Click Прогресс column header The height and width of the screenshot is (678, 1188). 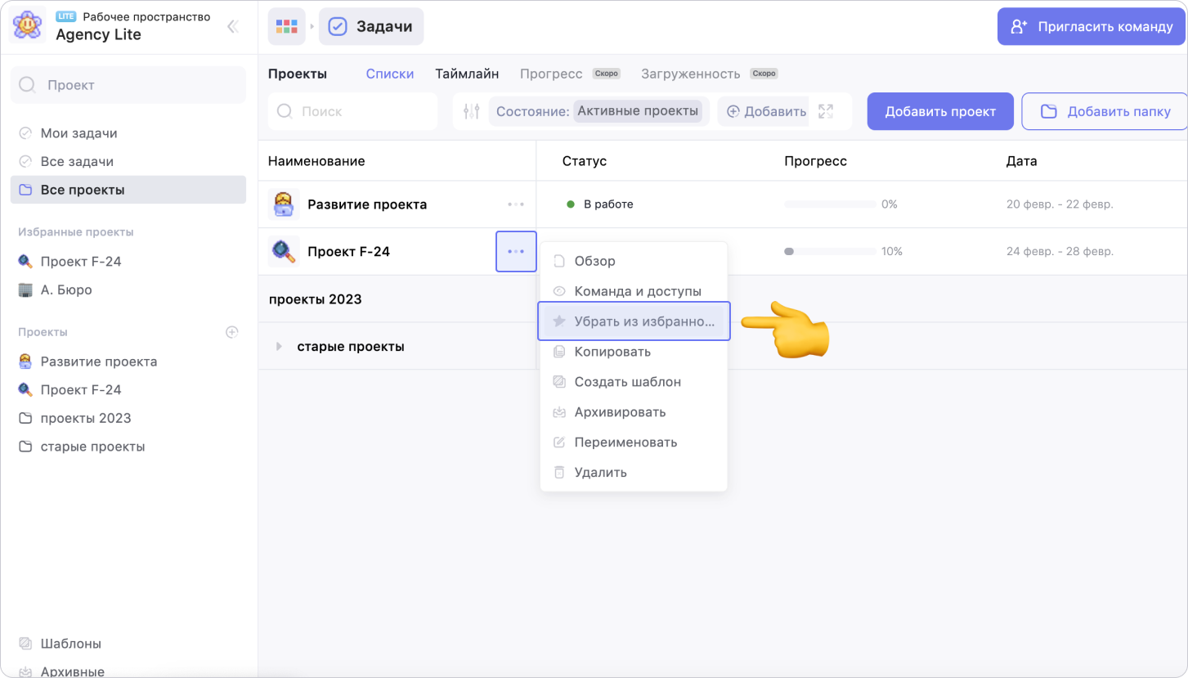(x=815, y=161)
